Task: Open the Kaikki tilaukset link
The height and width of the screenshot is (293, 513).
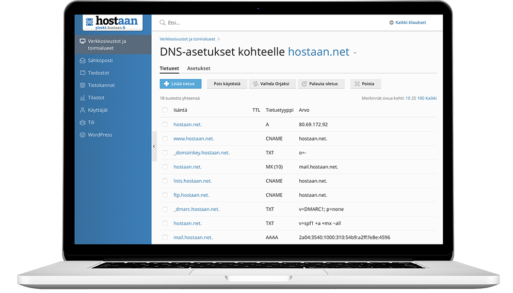Action: pos(411,23)
